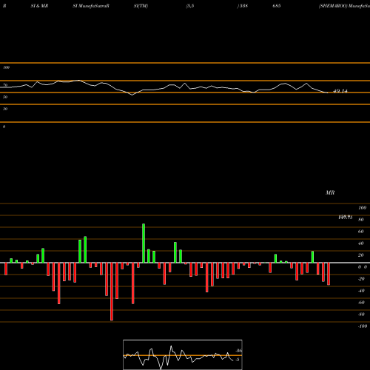Open the mini overview chart thumbnail
The width and height of the screenshot is (370, 370).
point(183,354)
